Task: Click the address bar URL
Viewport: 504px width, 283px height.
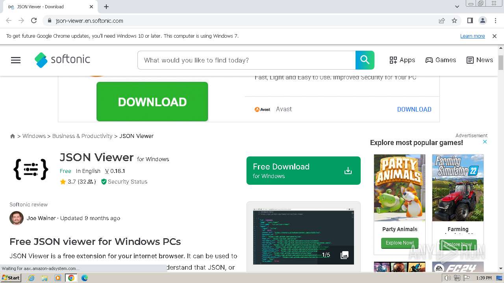Action: (89, 21)
